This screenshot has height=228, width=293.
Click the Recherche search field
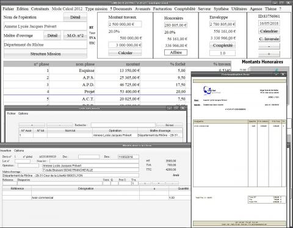pyautogui.click(x=123, y=125)
